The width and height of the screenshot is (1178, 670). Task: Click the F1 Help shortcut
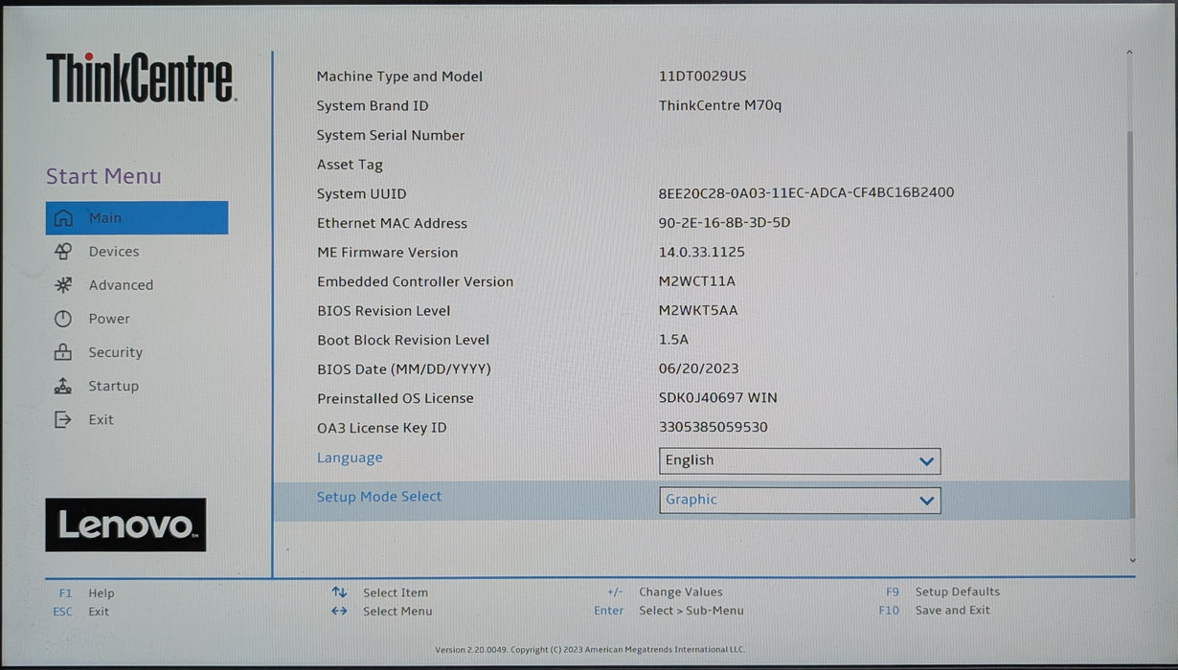coord(86,593)
